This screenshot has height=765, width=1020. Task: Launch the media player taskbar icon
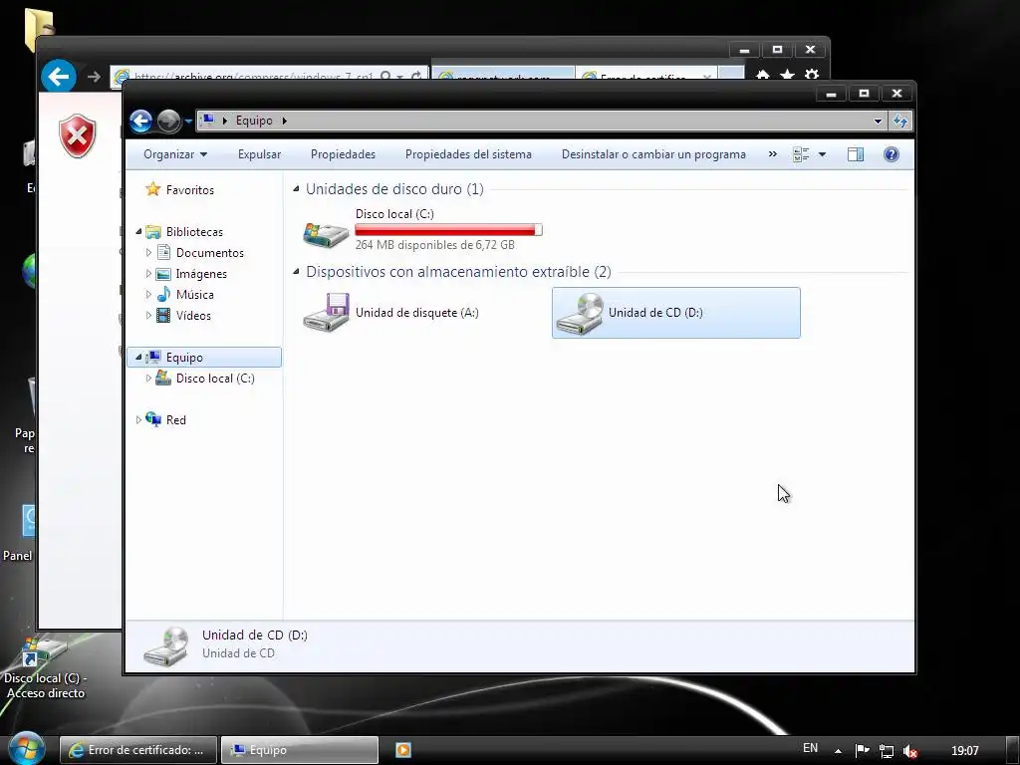click(402, 750)
